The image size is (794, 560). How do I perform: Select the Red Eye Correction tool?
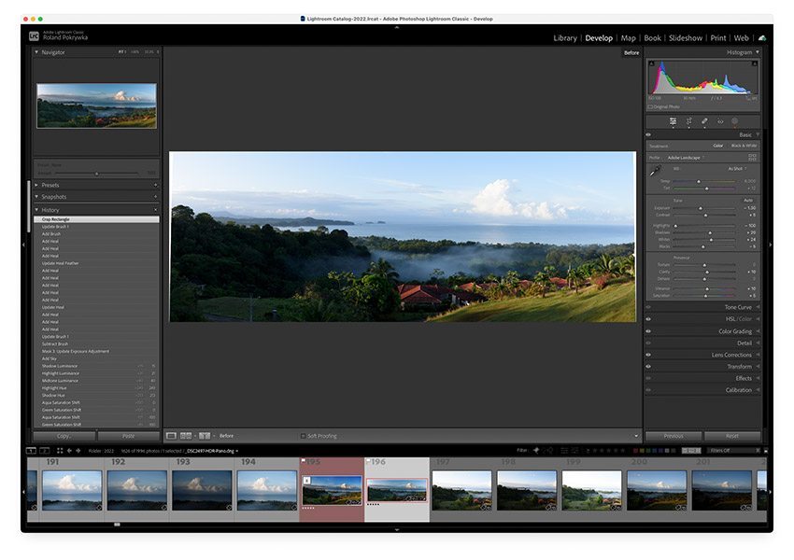(719, 121)
